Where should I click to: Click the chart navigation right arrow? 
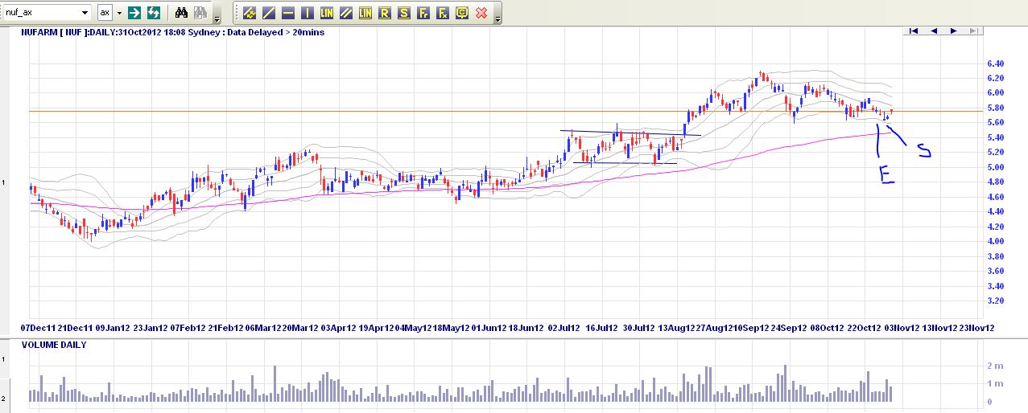[x=954, y=31]
